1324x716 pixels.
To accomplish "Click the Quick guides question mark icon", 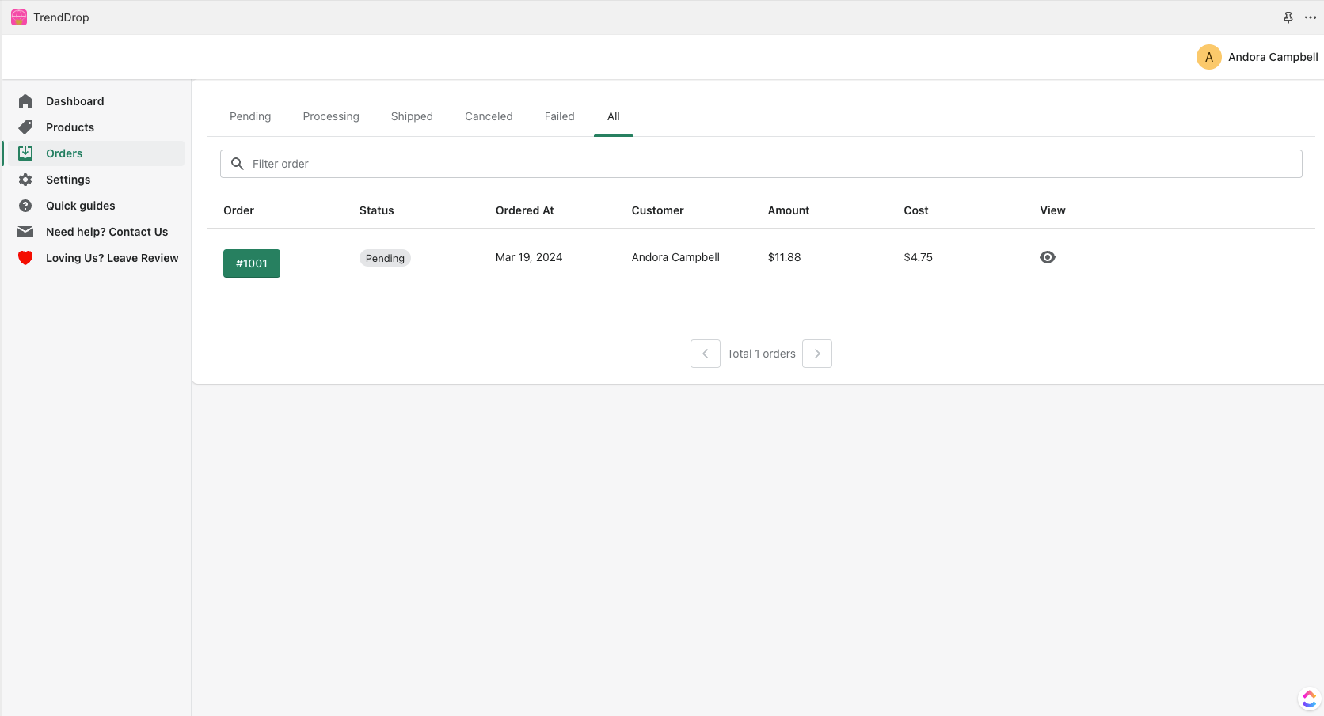I will 25,206.
